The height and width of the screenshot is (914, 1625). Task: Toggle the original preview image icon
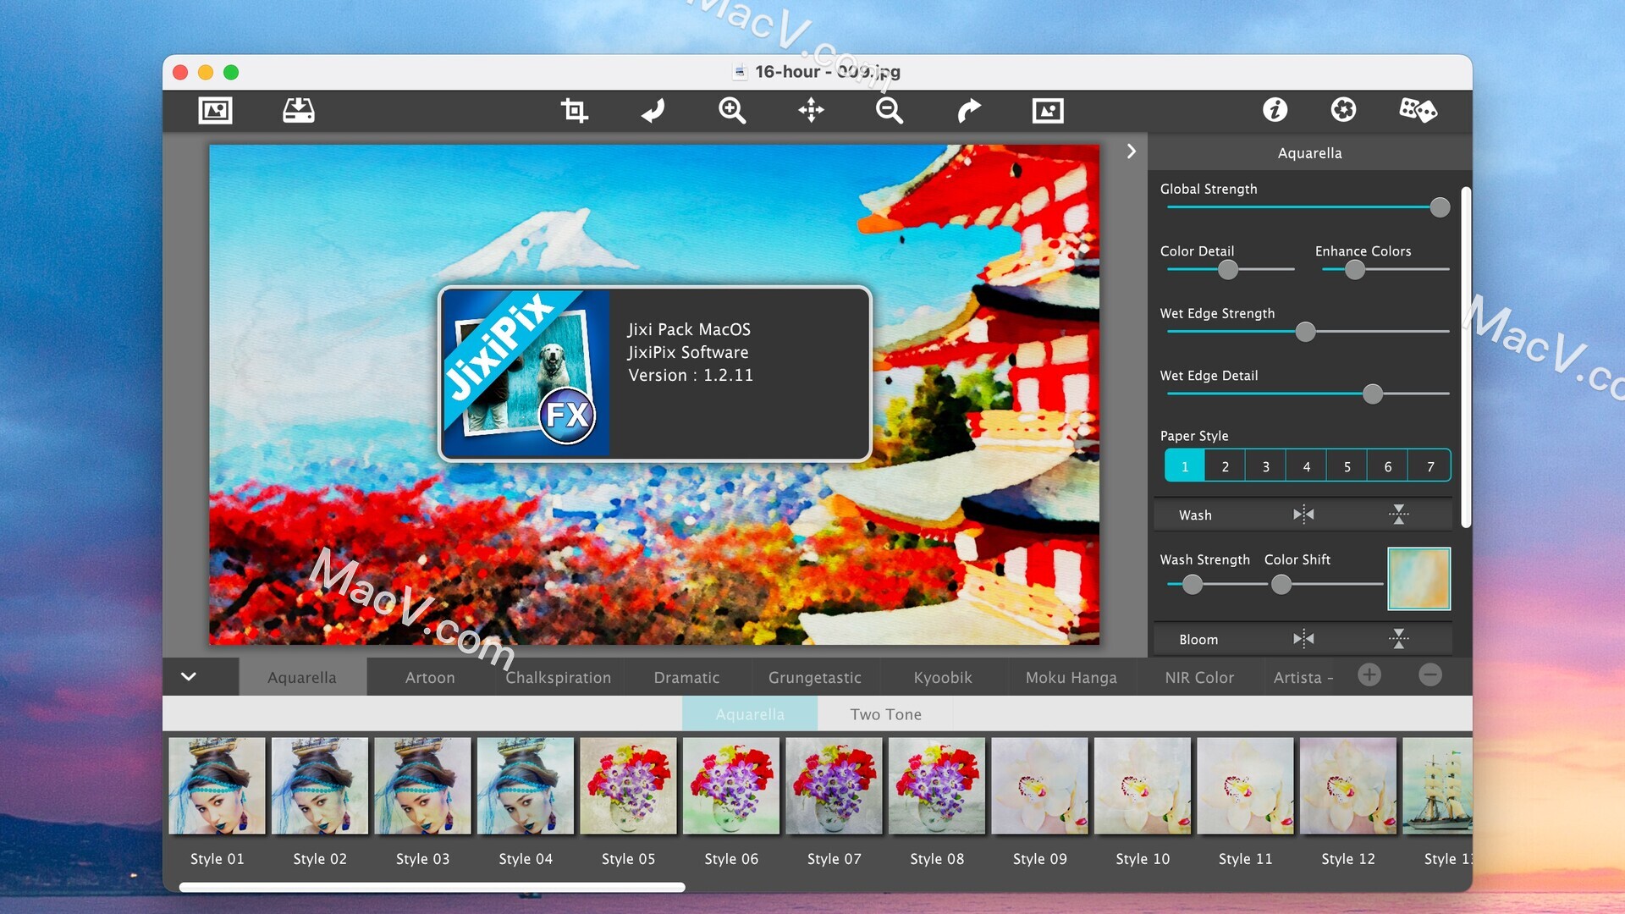click(1048, 110)
